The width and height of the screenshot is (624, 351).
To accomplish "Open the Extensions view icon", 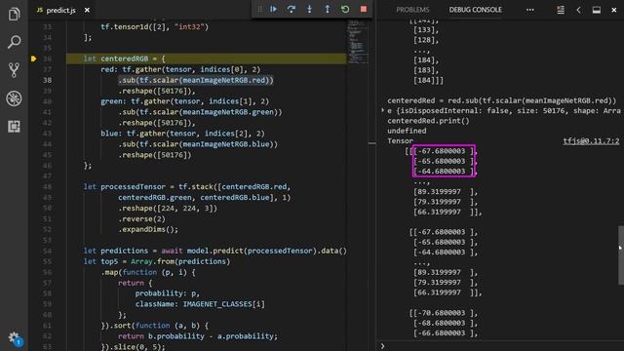I will pyautogui.click(x=14, y=126).
